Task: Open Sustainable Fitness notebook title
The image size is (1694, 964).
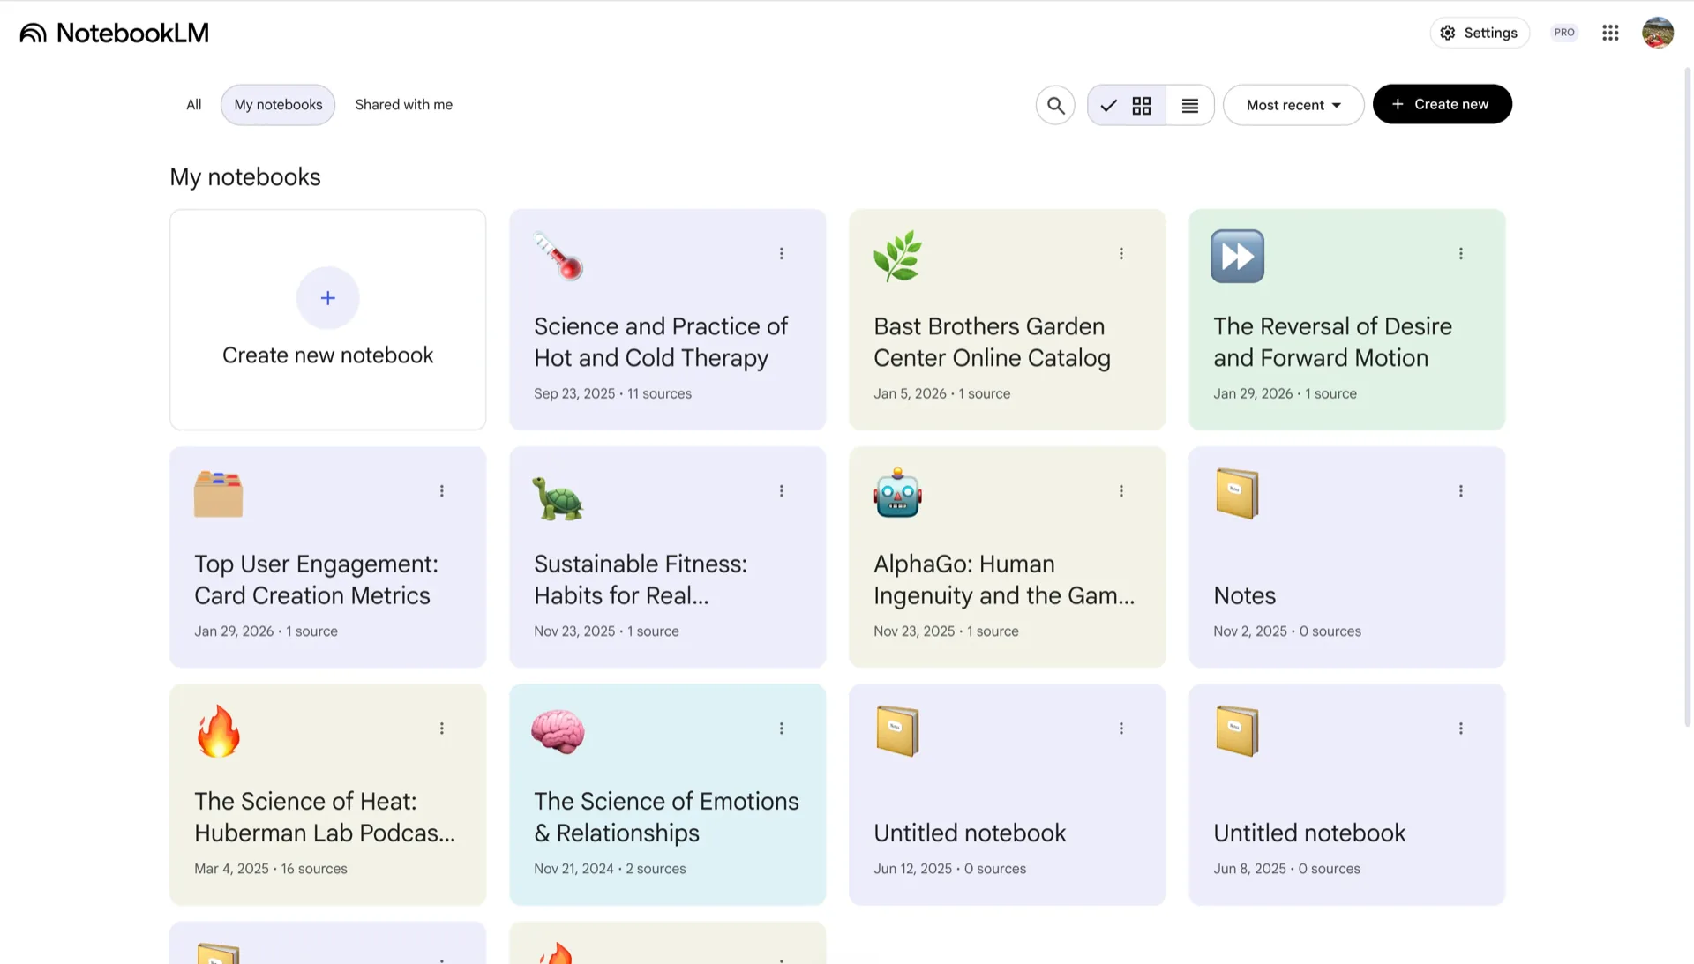Action: click(641, 579)
